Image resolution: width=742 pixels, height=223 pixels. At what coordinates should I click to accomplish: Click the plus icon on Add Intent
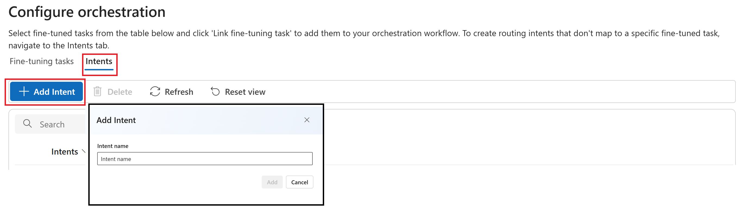24,92
